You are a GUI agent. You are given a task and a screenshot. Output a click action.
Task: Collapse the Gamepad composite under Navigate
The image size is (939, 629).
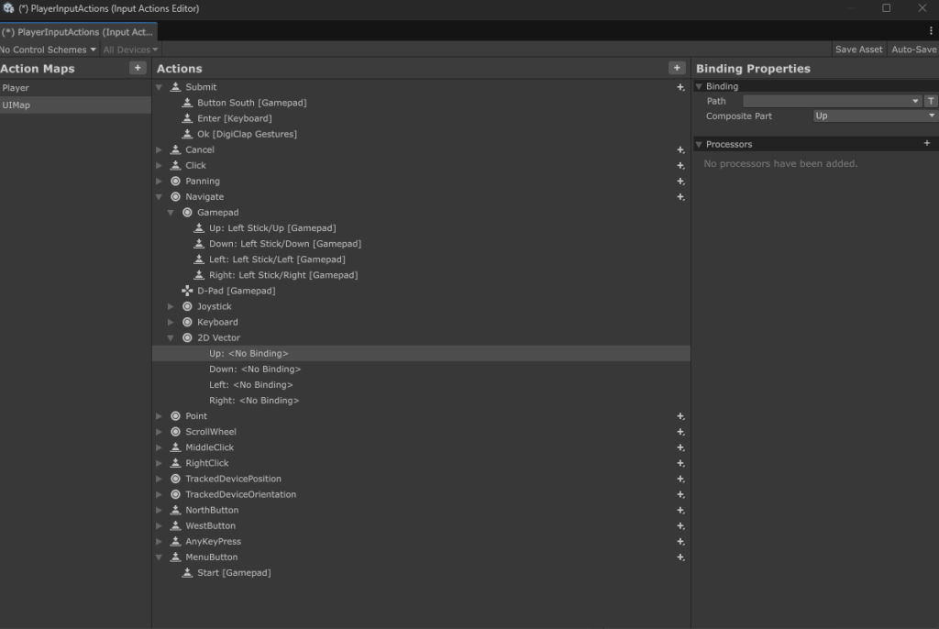coord(171,213)
